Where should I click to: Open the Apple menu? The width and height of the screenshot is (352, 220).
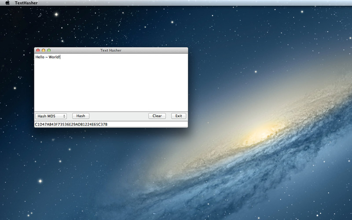(x=7, y=3)
